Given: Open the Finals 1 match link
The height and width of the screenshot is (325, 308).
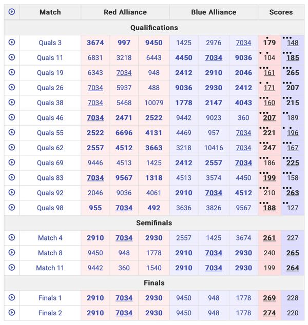Looking at the screenshot, I should pos(50,298).
